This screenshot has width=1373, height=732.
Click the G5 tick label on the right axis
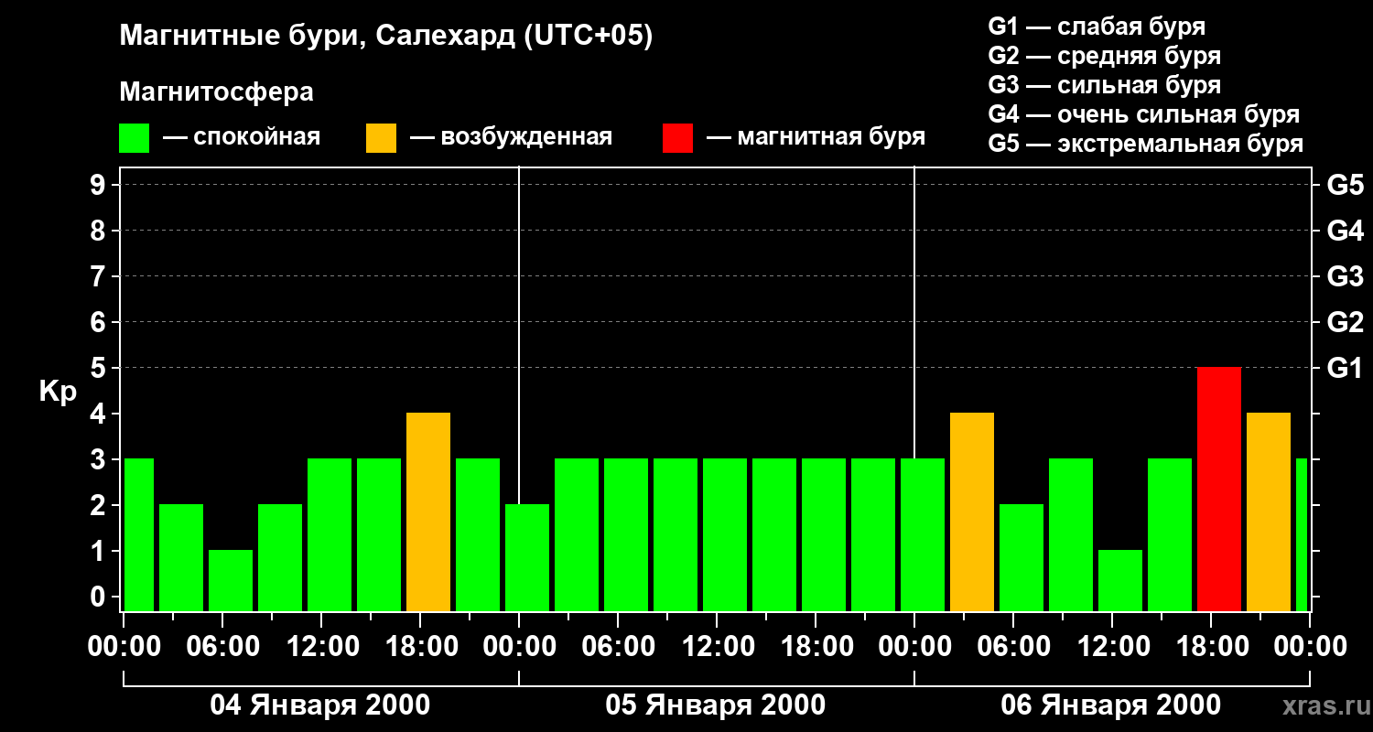pyautogui.click(x=1345, y=185)
